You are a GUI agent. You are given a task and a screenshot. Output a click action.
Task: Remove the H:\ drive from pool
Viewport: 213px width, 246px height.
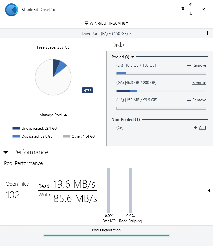[199, 100]
